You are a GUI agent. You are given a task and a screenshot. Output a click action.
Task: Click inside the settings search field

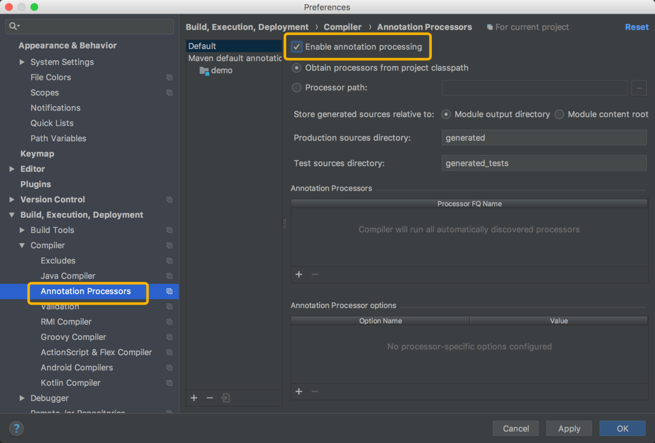click(x=89, y=25)
